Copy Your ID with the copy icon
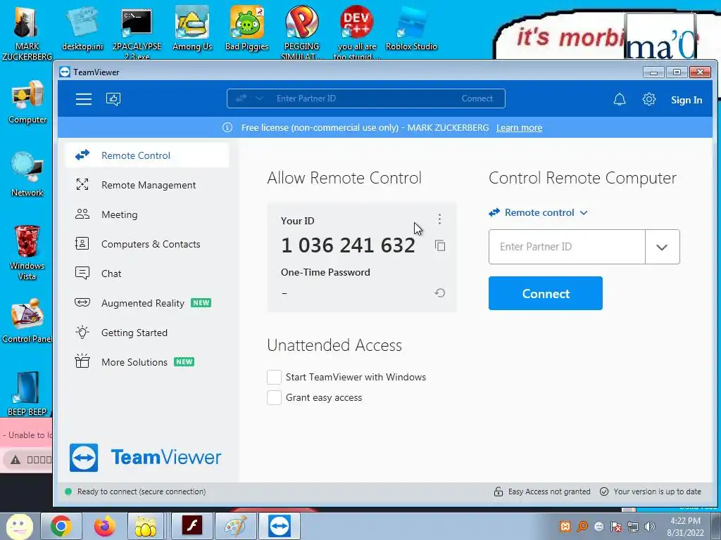Screen dimensions: 721x540 coord(440,245)
